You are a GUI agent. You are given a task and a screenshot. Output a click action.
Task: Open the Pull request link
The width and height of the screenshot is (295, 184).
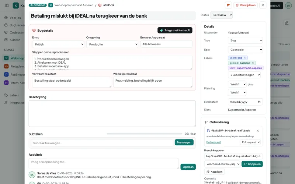pyautogui.click(x=214, y=142)
